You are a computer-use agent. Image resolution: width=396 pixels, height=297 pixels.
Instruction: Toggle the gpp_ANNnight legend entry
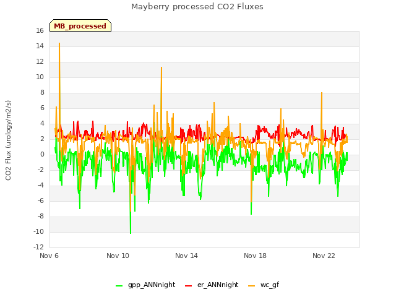click(x=145, y=285)
